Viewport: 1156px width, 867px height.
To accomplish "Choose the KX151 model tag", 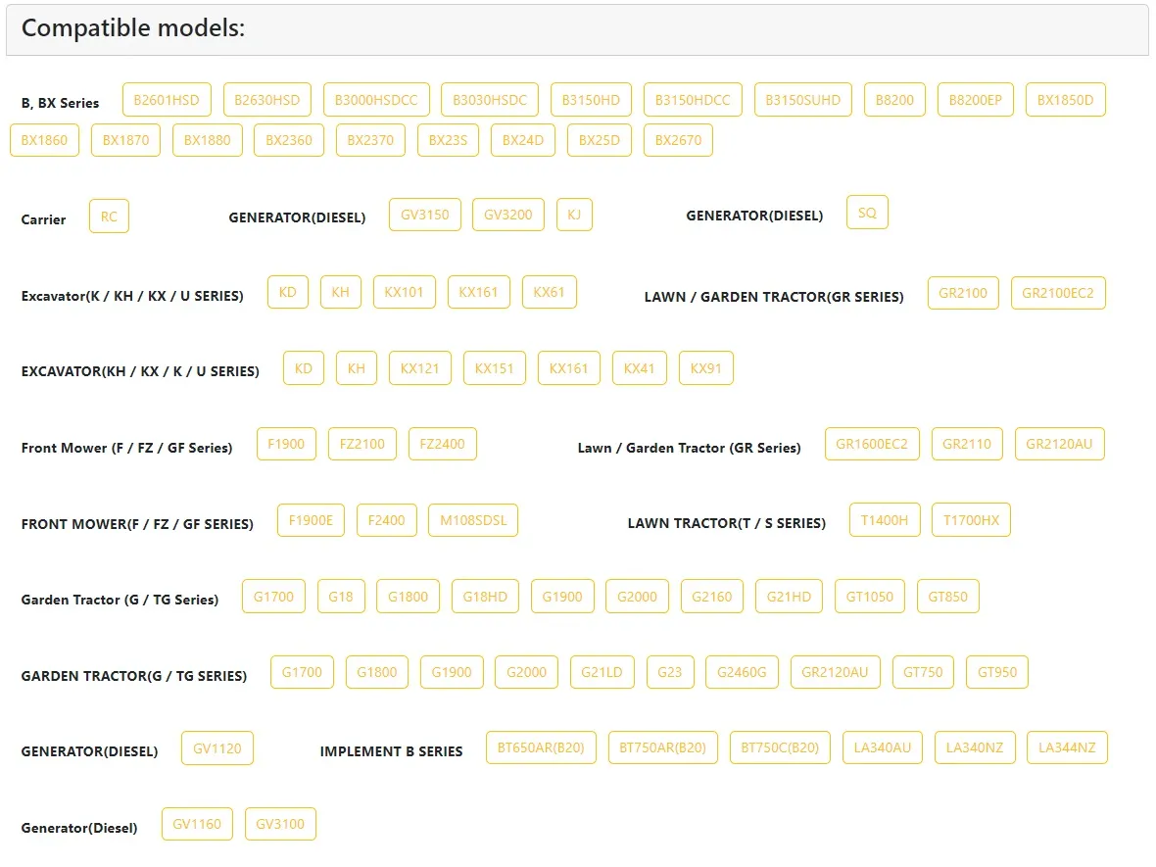I will click(x=494, y=368).
